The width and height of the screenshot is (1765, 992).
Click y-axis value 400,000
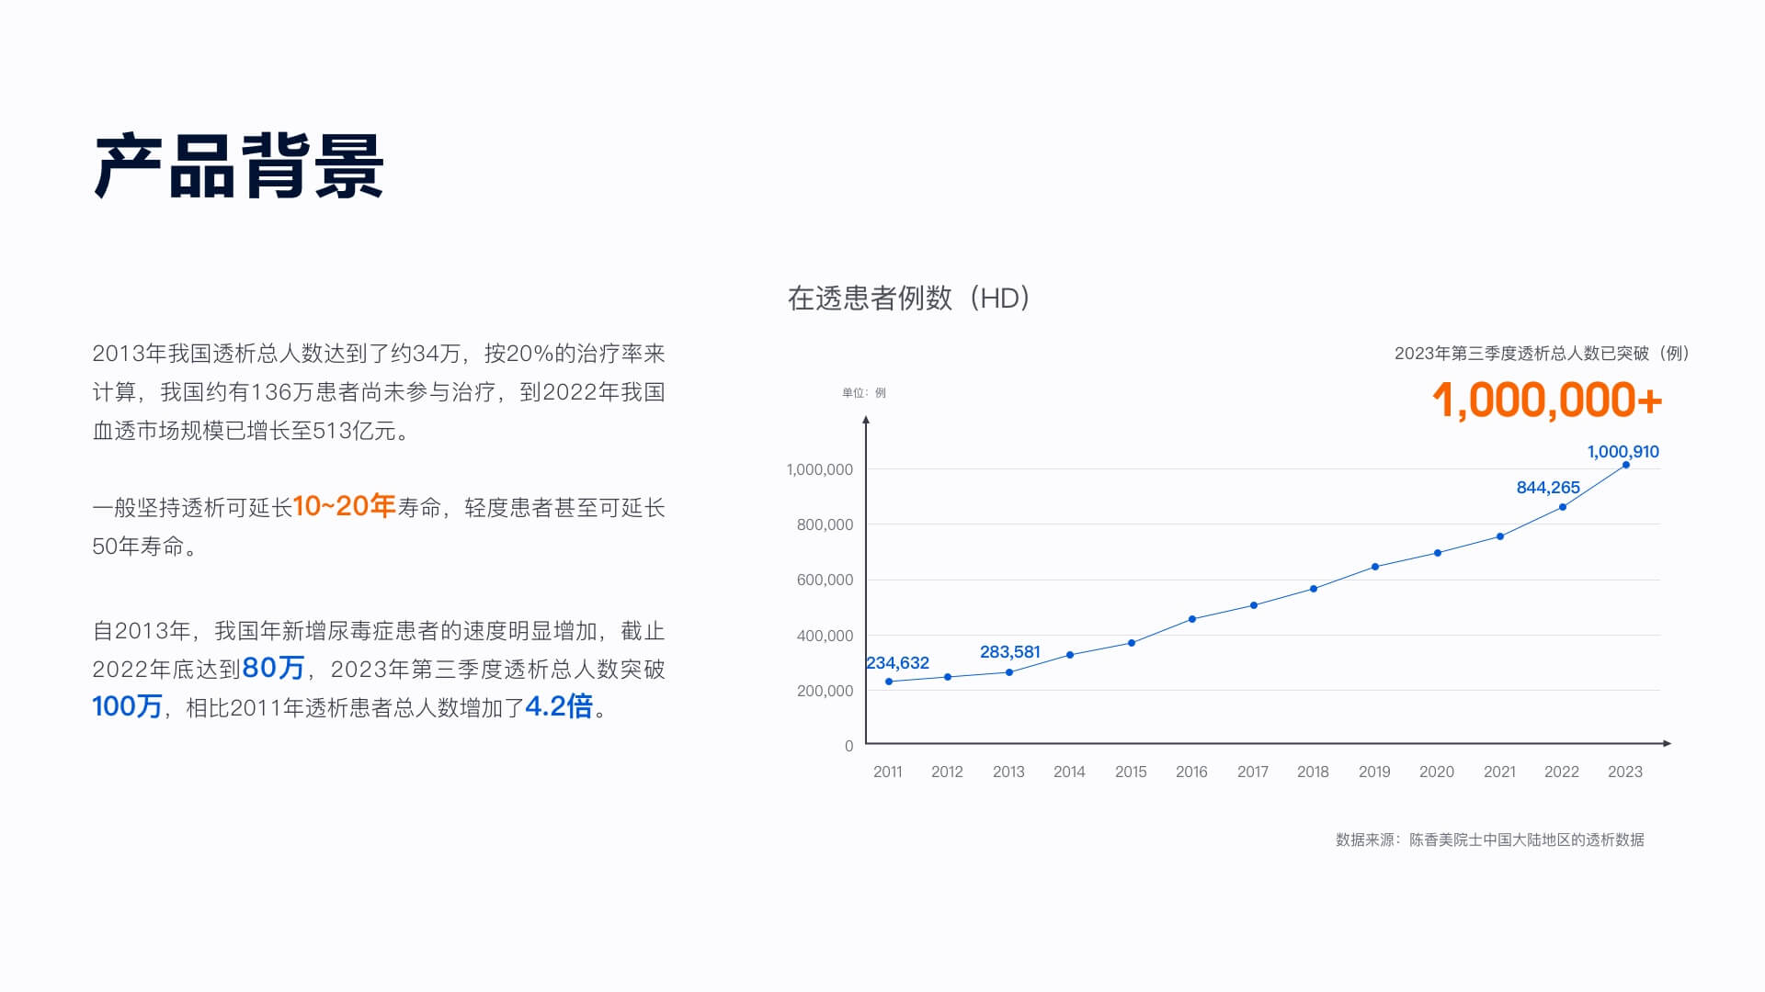click(x=825, y=636)
